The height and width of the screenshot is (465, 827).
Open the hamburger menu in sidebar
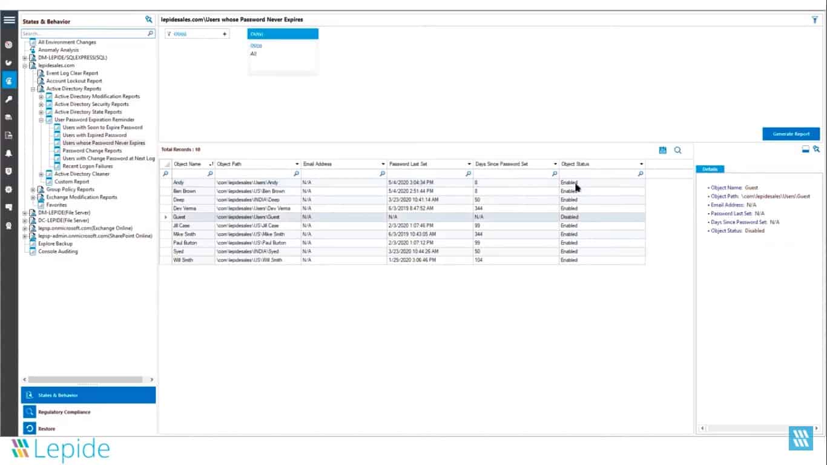pos(9,20)
